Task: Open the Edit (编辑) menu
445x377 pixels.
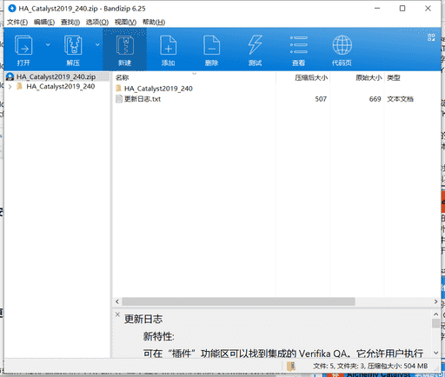Action: (x=44, y=23)
